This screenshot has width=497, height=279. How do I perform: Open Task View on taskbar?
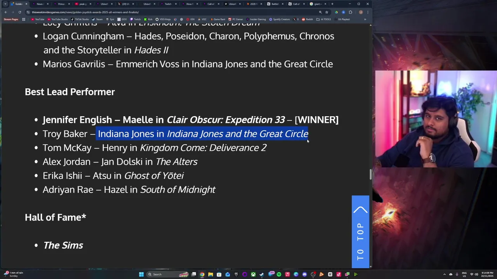pos(194,274)
